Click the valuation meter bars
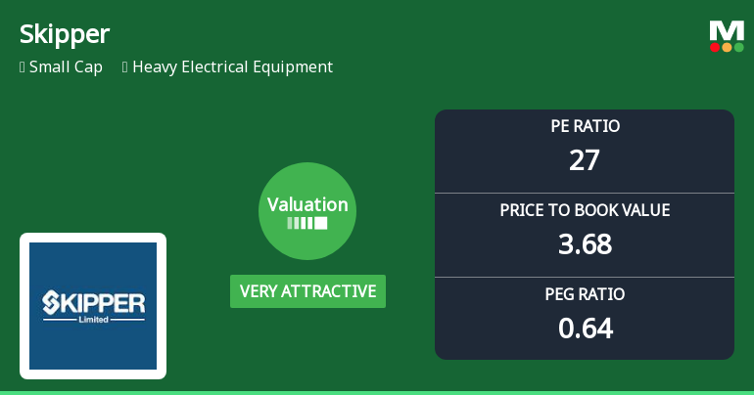The image size is (754, 395). pyautogui.click(x=307, y=223)
